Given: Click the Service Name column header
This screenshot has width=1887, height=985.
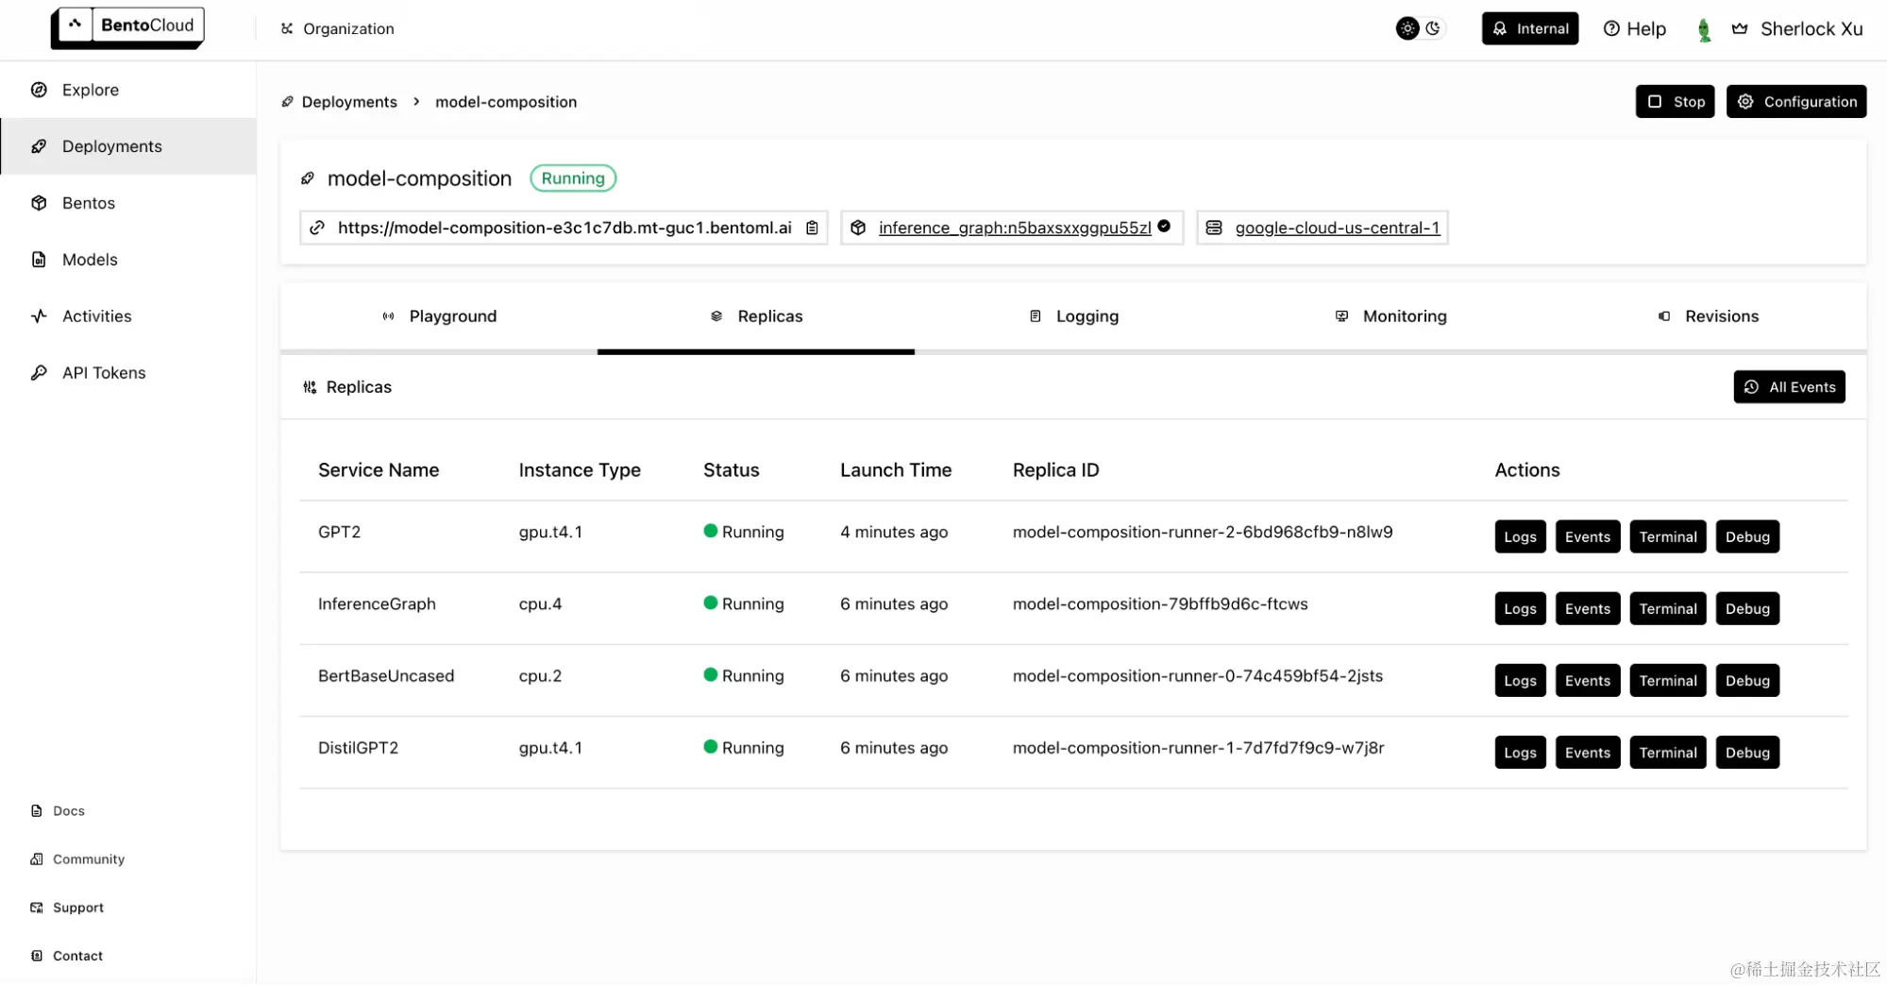Looking at the screenshot, I should (379, 470).
